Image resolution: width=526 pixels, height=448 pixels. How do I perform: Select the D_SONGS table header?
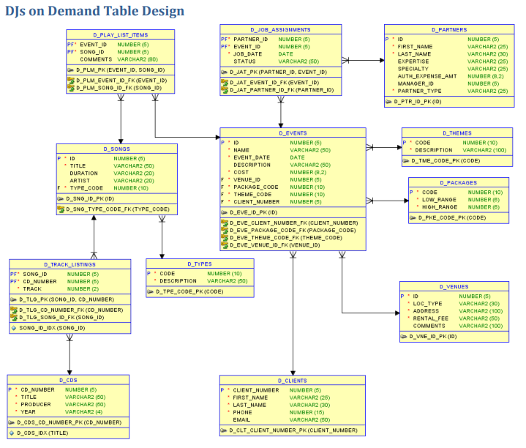coord(117,149)
